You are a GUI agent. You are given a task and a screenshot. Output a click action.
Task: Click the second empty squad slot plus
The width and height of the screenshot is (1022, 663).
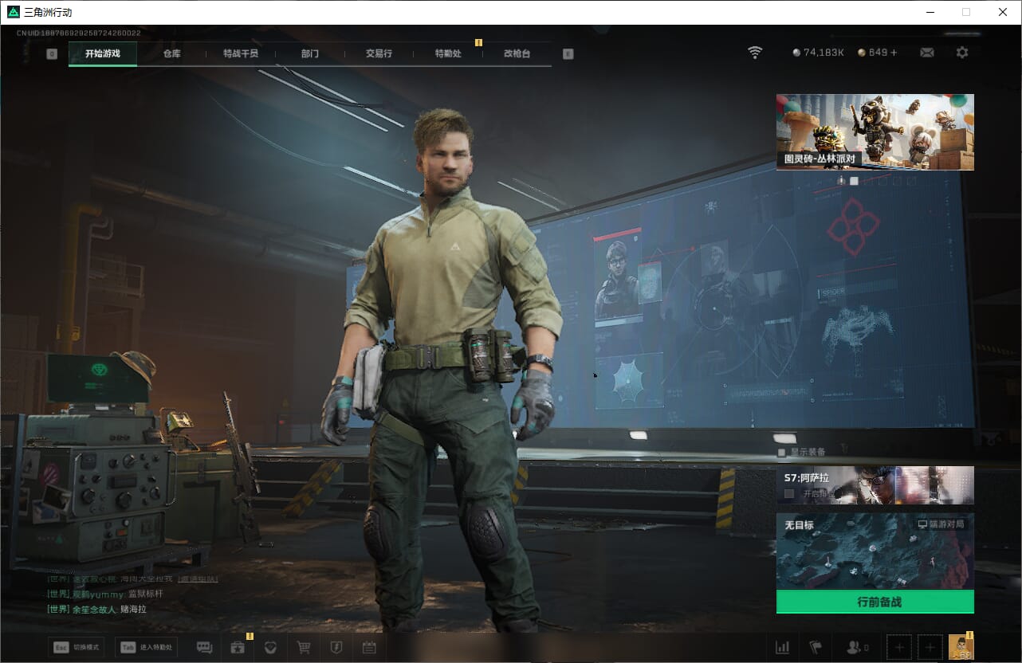(930, 648)
